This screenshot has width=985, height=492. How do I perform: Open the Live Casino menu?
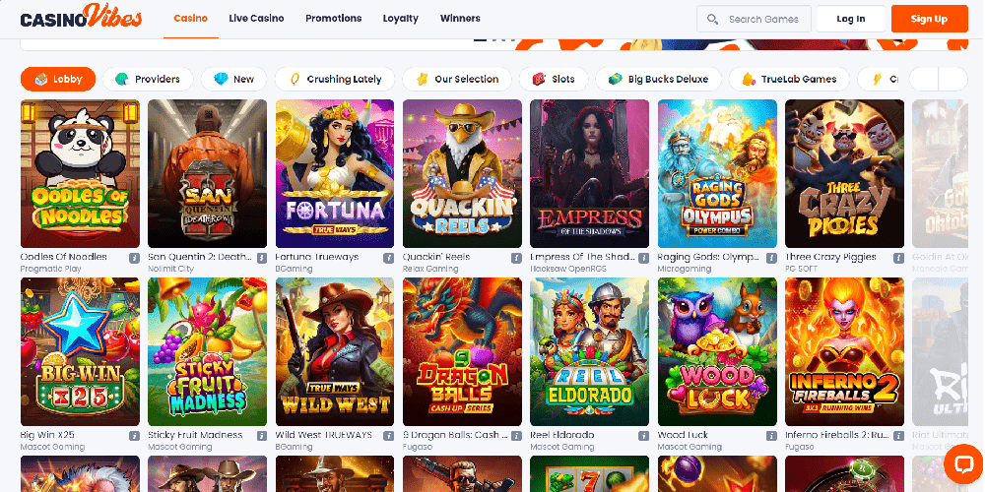(256, 19)
